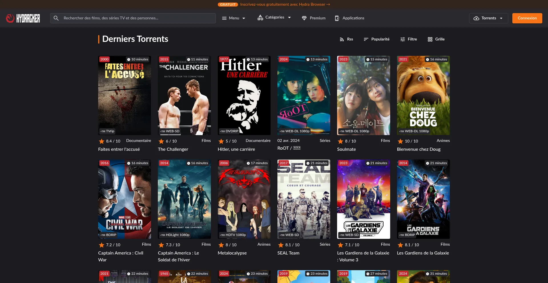Open the Filtre options
548x283 pixels.
[409, 39]
